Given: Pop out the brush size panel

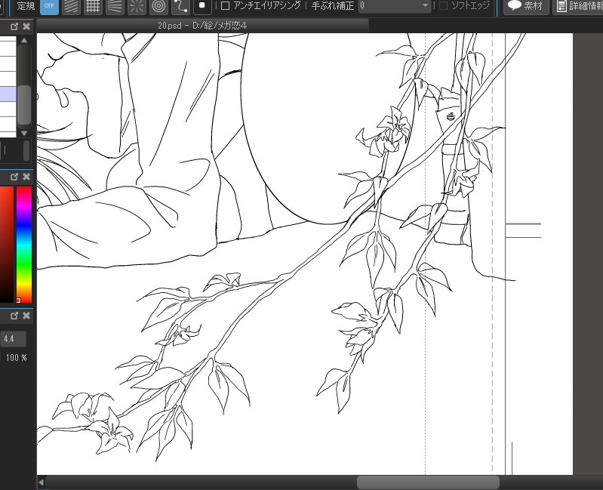Looking at the screenshot, I should coord(14,316).
